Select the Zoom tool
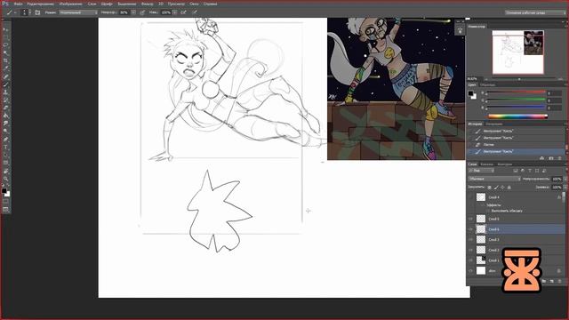Screen dimensions: 569x320 5,179
